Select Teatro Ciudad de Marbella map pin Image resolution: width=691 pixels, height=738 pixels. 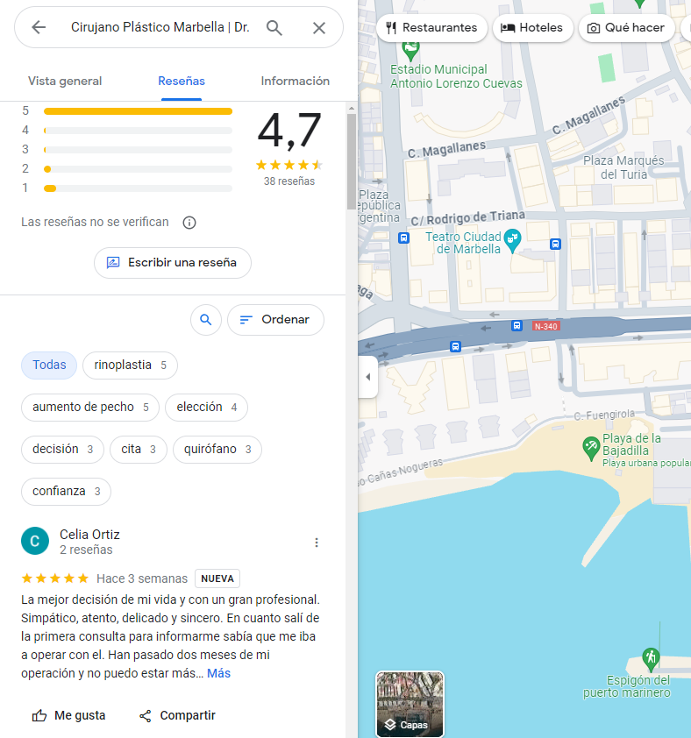(x=513, y=237)
